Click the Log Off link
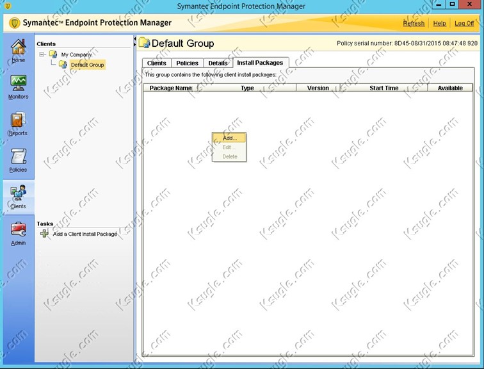 (x=464, y=23)
